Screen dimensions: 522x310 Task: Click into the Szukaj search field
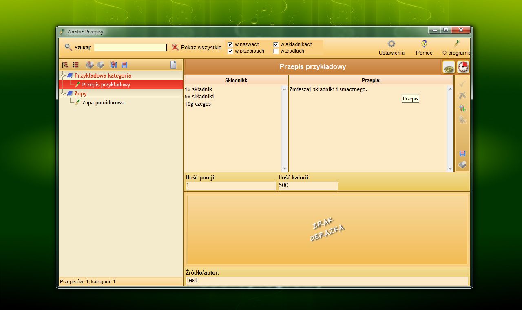(x=130, y=47)
